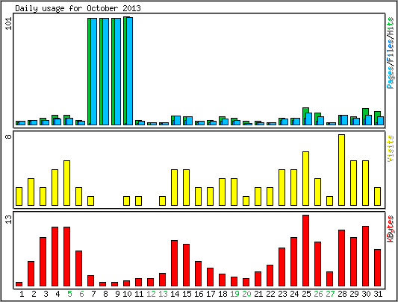Click the yellow visits bar for day 25

click(x=306, y=178)
